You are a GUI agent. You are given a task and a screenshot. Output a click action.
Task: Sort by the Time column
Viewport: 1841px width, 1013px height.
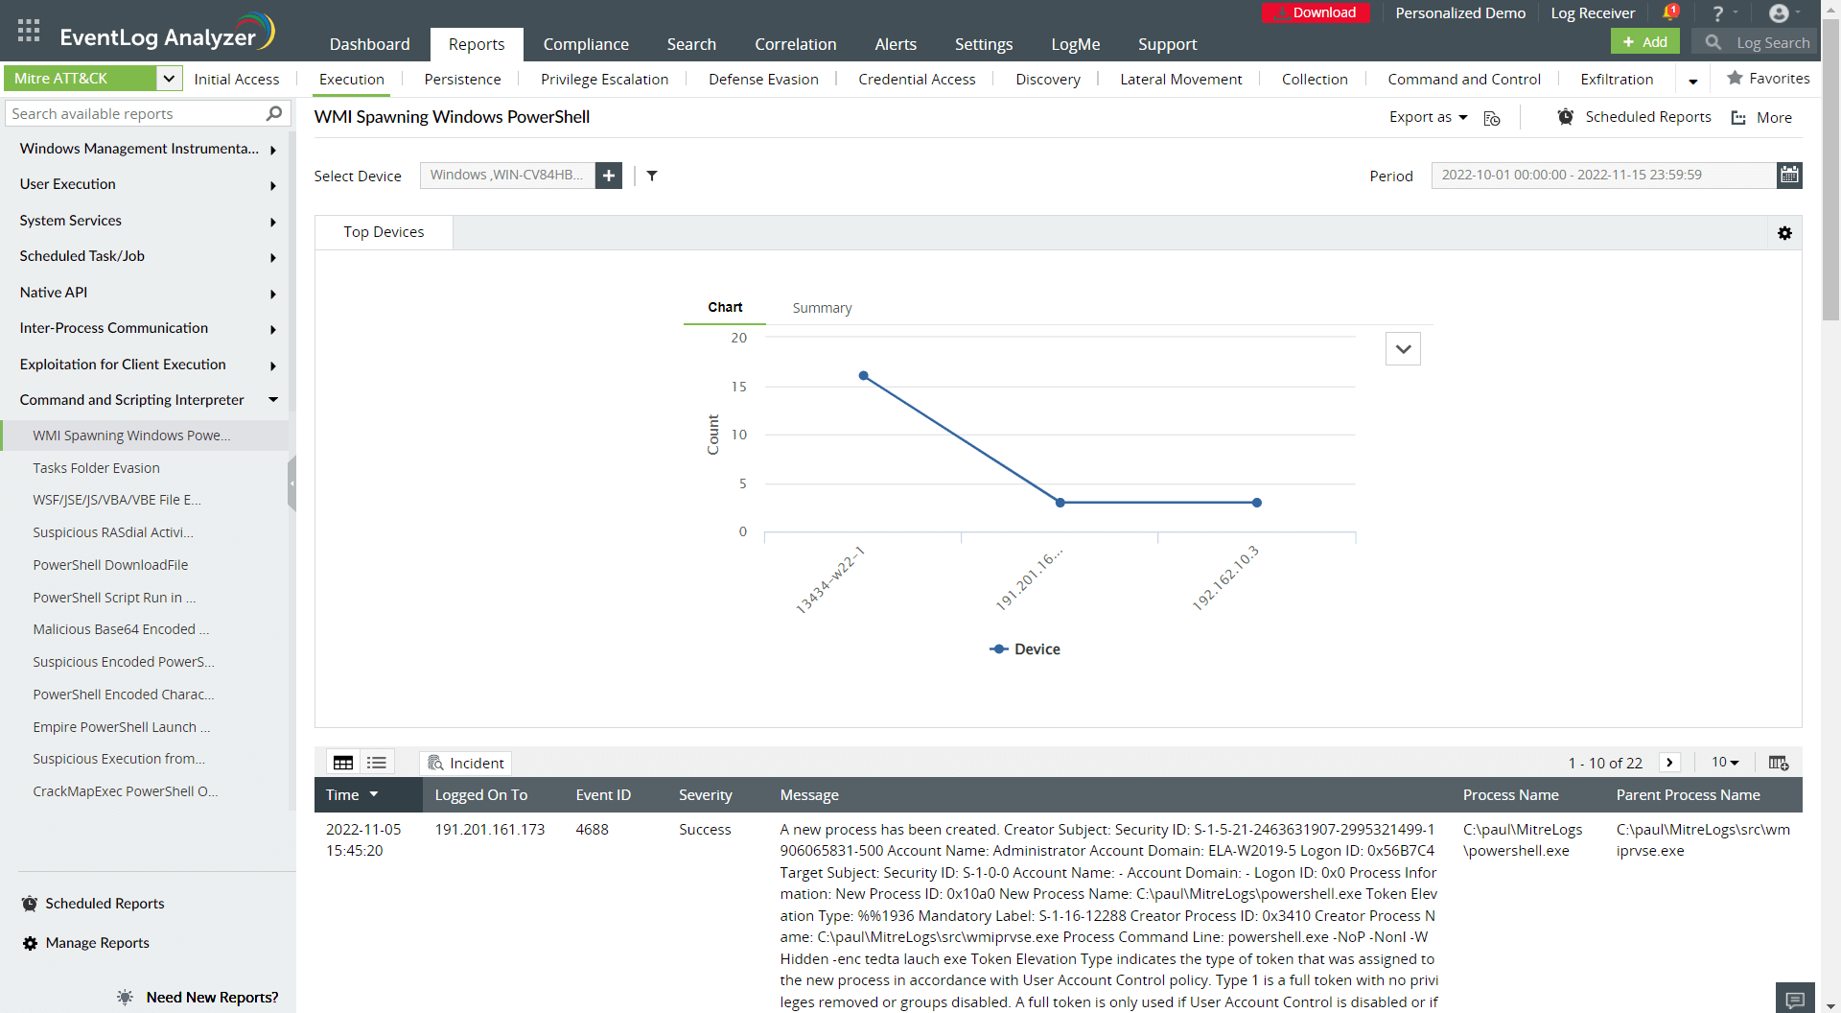tap(352, 795)
